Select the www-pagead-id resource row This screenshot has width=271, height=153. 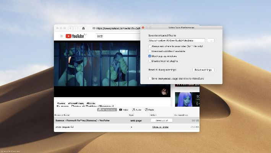pyautogui.click(x=127, y=127)
